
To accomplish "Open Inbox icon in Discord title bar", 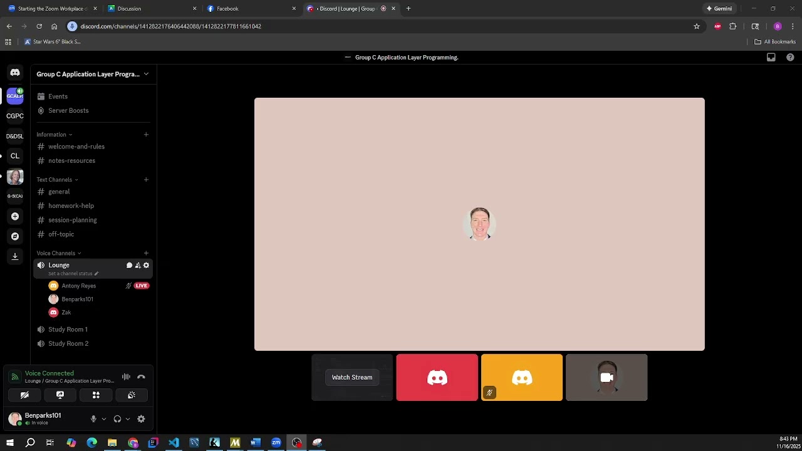I will 771,57.
